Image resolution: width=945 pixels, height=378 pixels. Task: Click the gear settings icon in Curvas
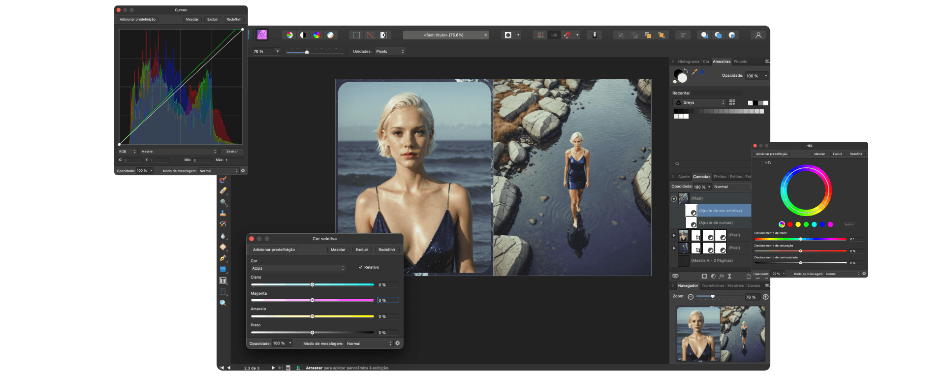coord(243,171)
